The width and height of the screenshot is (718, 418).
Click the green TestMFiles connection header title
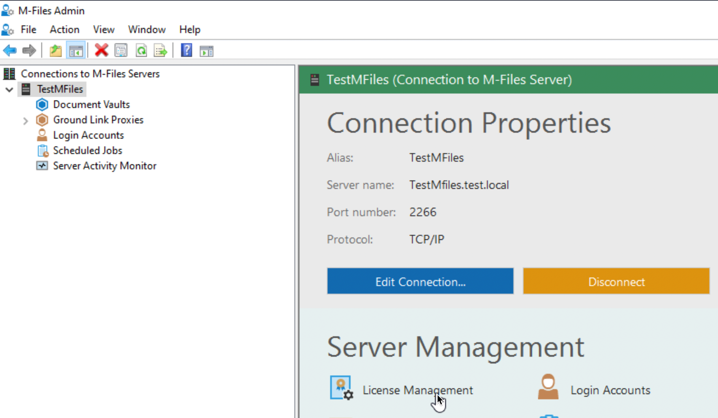449,80
